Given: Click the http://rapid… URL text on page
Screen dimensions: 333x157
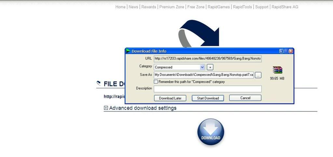Looking at the screenshot, I should (114, 97).
